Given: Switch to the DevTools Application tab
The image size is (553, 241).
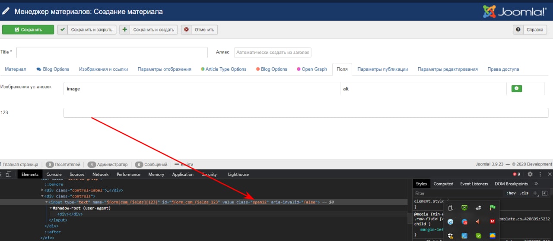Looking at the screenshot, I should click(183, 174).
